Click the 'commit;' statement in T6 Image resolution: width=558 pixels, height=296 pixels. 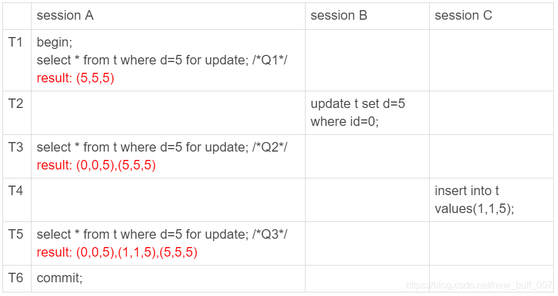point(60,278)
